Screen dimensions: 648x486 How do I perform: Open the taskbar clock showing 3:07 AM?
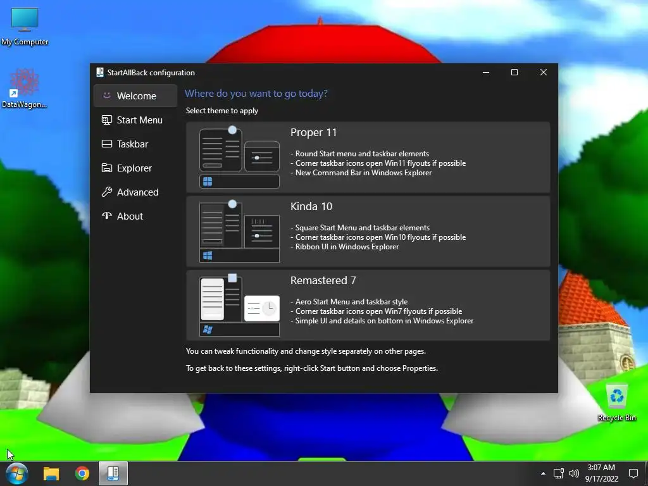601,473
